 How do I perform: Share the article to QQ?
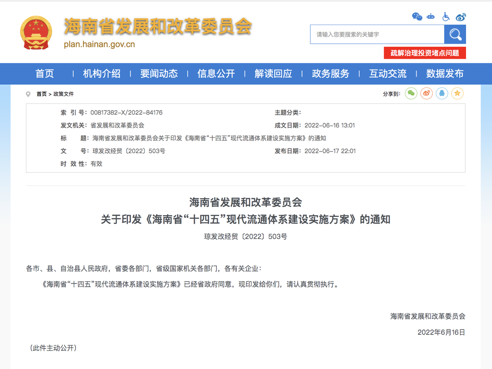click(x=441, y=93)
